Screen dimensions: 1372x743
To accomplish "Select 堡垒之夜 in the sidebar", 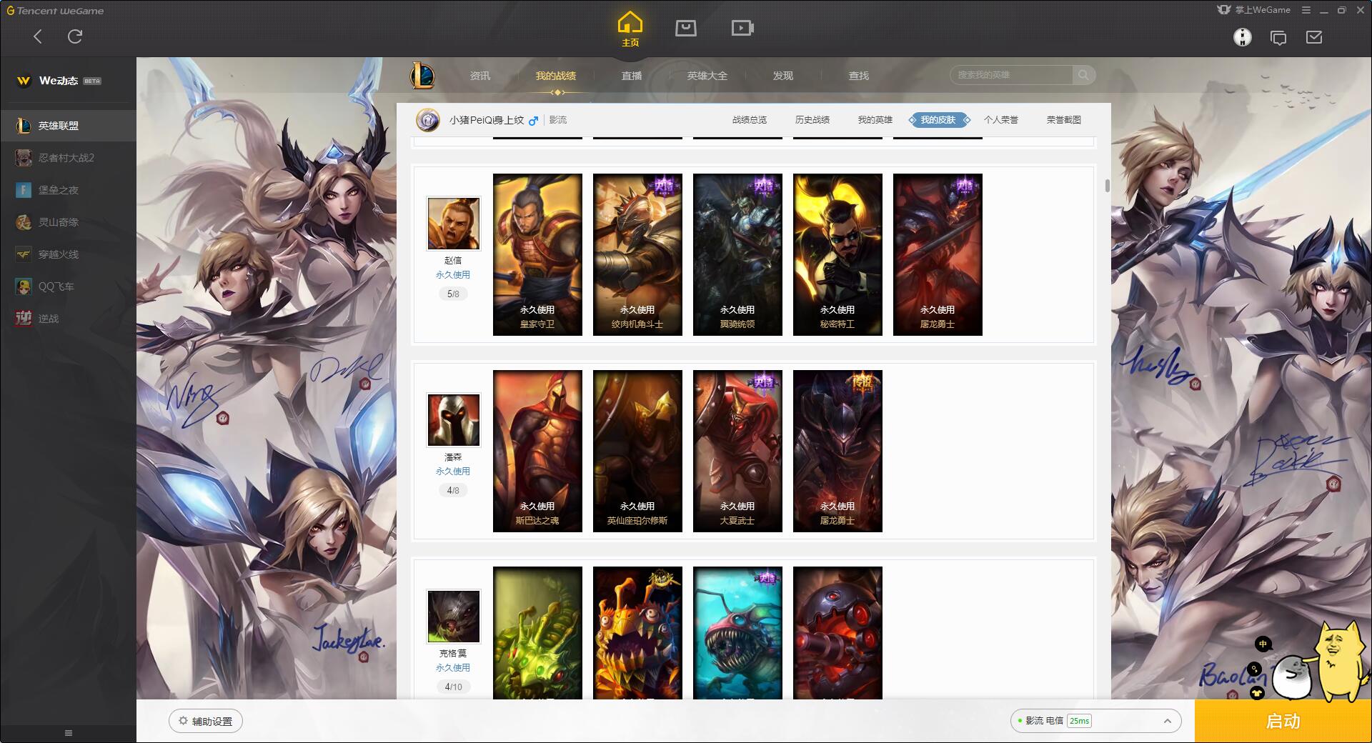I will tap(68, 190).
